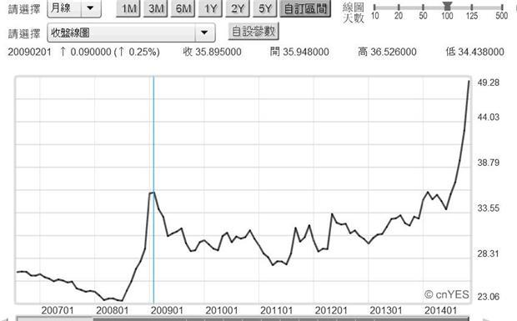Click the 開 35.948000 opening price text
The height and width of the screenshot is (321, 517).
299,52
